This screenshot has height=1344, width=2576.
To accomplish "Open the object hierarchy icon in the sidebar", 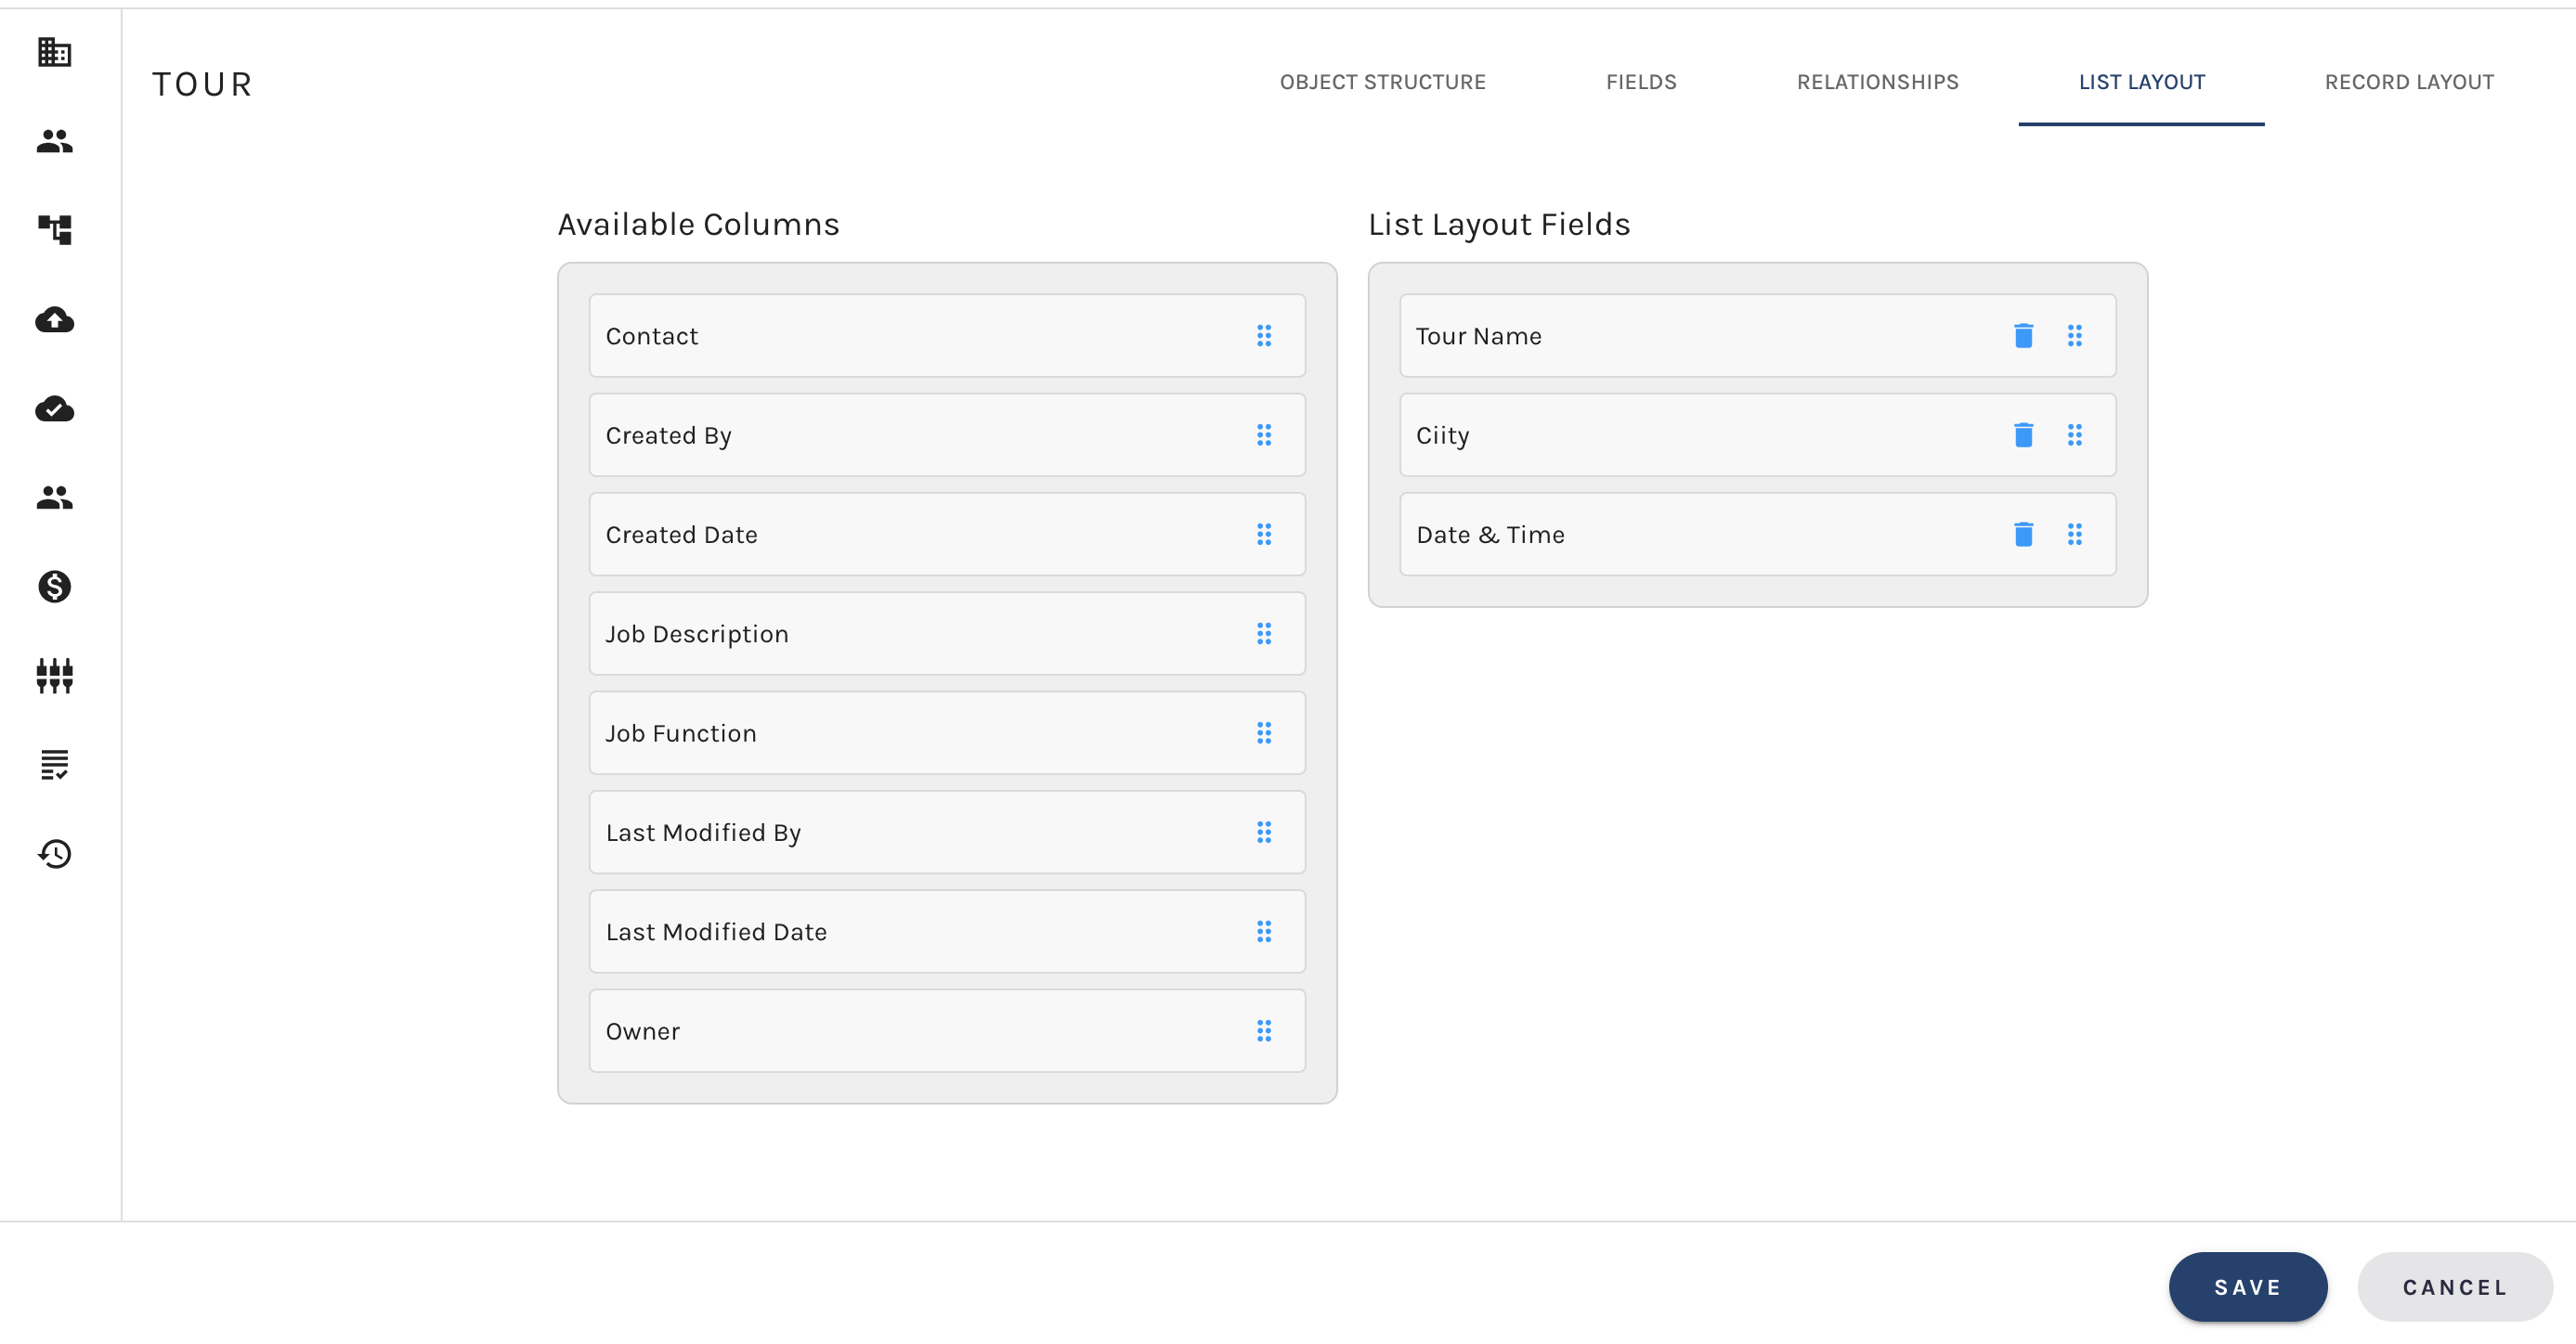I will pos(53,230).
